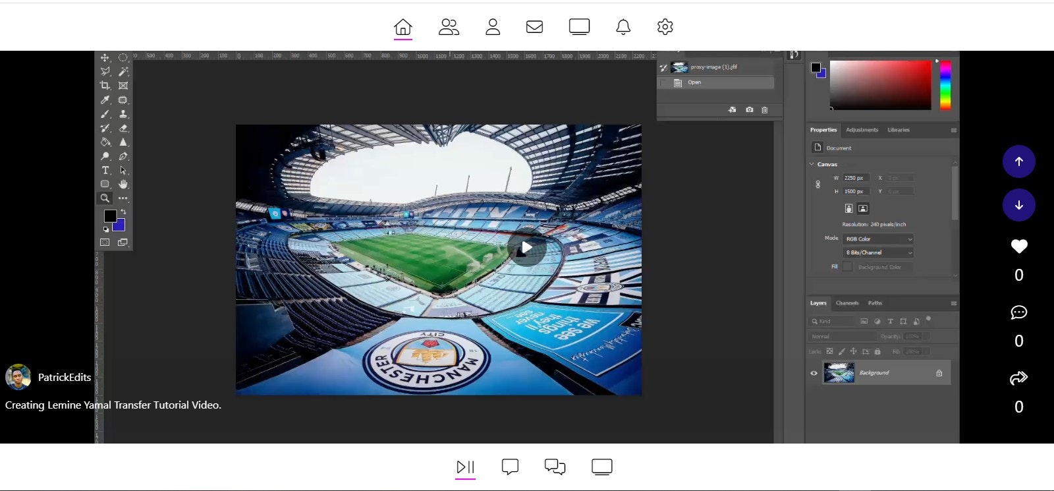Select the Brush tool
Viewport: 1054px width, 491px height.
105,114
